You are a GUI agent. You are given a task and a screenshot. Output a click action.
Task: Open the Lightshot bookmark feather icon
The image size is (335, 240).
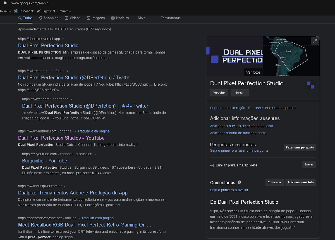[x=39, y=11]
